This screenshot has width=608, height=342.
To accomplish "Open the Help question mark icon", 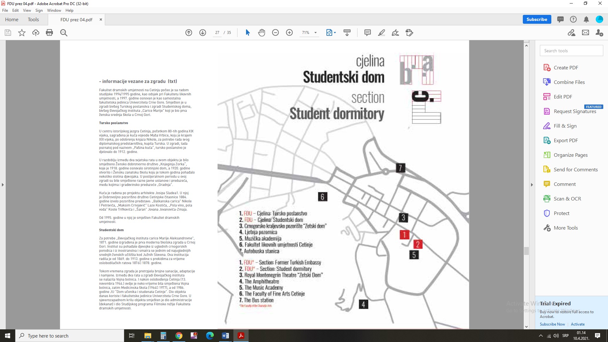I will (573, 19).
